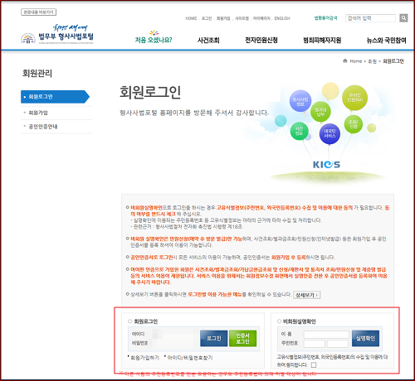The height and width of the screenshot is (381, 415).
Task: Click the 벌과금납부 green balloon
Action: tap(320, 112)
